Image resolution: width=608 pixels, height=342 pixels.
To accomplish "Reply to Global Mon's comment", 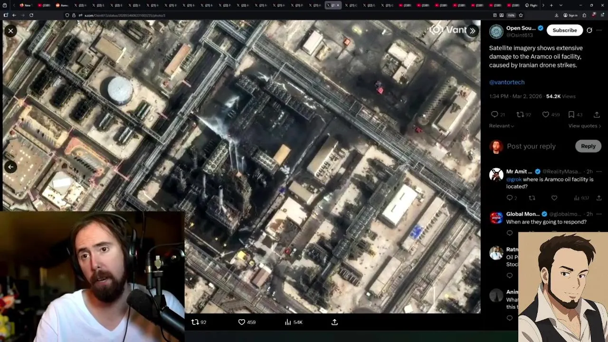I will pos(510,233).
